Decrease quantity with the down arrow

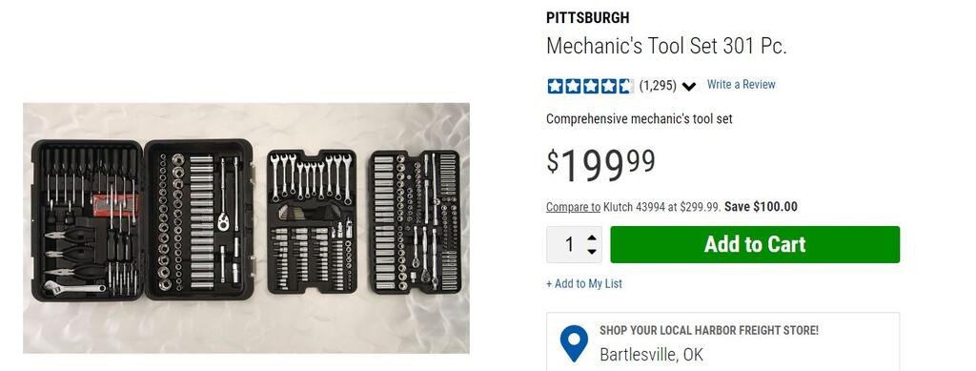pos(591,252)
